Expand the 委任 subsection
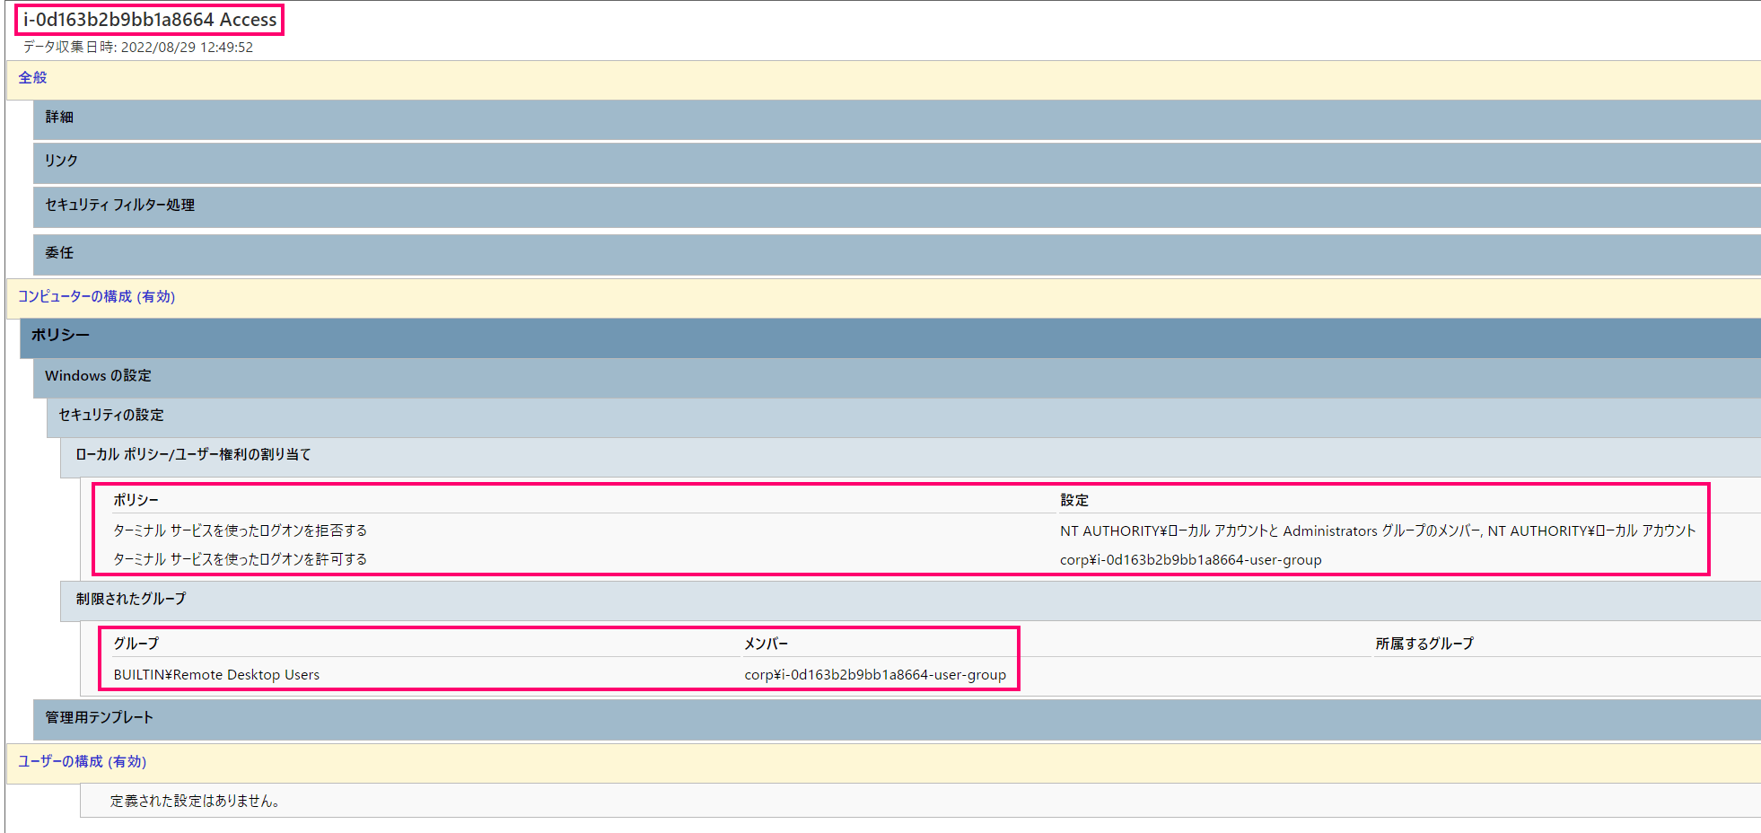This screenshot has height=833, width=1761. click(x=62, y=253)
